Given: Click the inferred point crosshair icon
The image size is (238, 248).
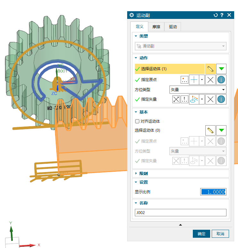Looking at the screenshot, I should [x=194, y=80].
